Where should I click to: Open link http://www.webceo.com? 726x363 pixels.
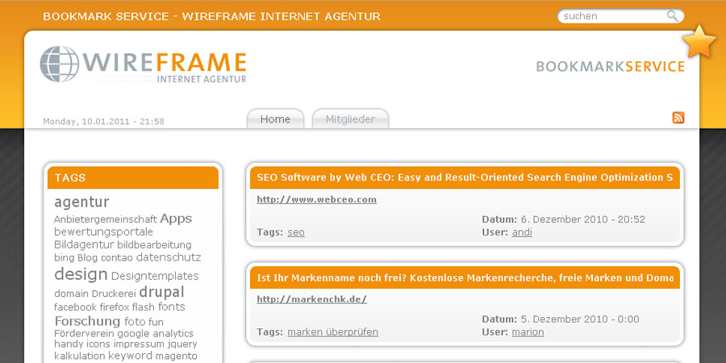coord(317,199)
